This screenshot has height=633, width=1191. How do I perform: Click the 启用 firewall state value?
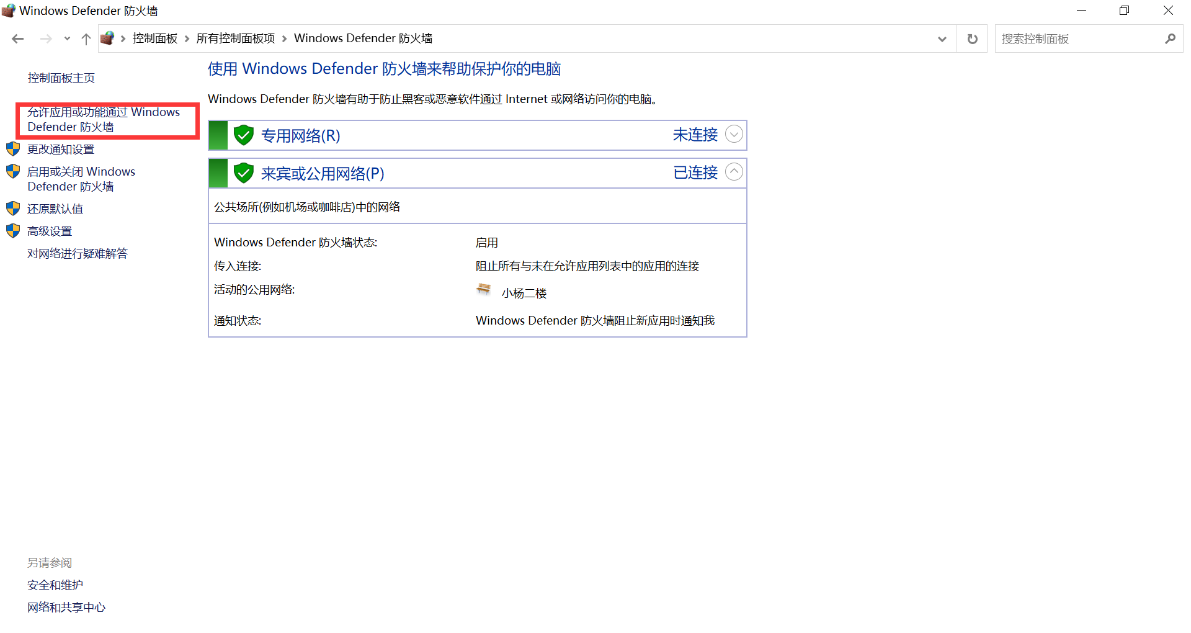pos(487,243)
